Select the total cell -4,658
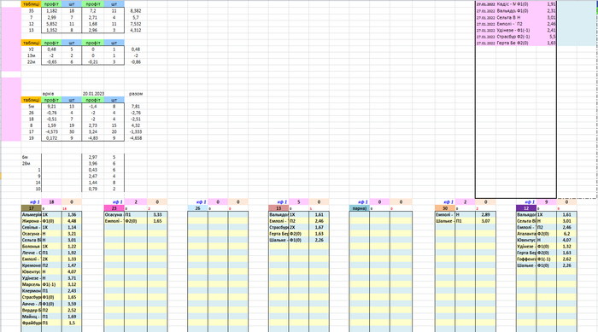 [x=135, y=138]
